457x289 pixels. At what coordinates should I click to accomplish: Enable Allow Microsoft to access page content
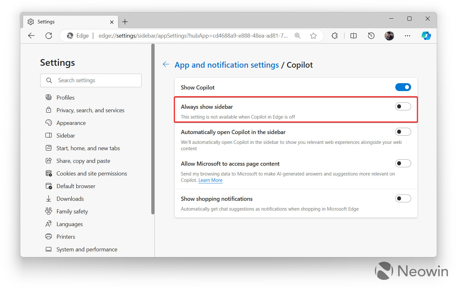[403, 163]
